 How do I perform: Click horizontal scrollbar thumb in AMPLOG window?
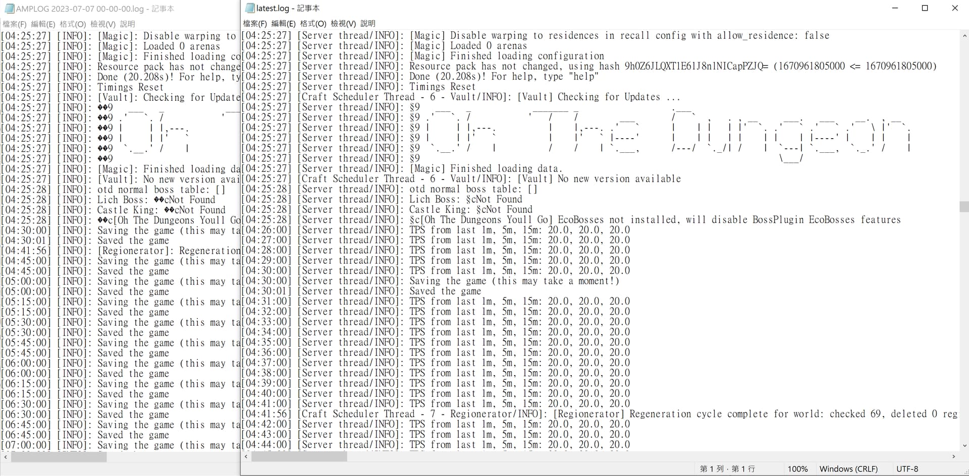(x=59, y=457)
